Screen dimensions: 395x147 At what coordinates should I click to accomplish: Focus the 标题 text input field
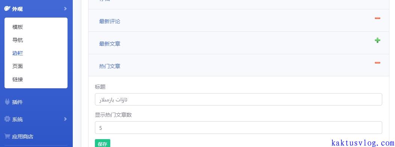(238, 99)
